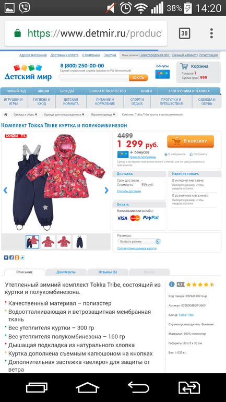Viewport: 226px width, 402px height.
Task: Click orange В корзину button
Action: pos(191,141)
